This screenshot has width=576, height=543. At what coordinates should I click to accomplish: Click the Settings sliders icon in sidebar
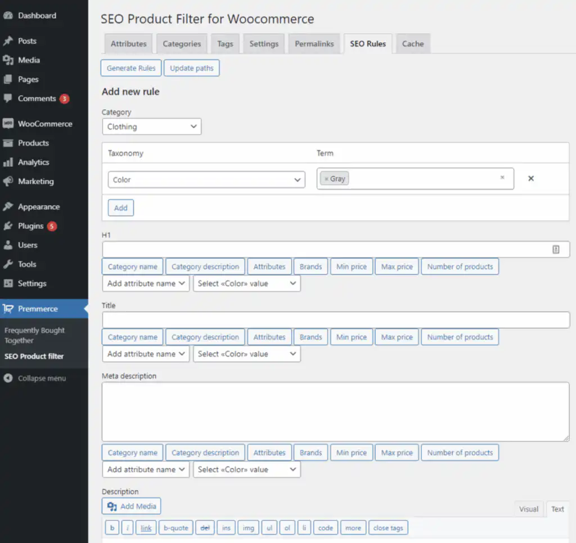[8, 283]
